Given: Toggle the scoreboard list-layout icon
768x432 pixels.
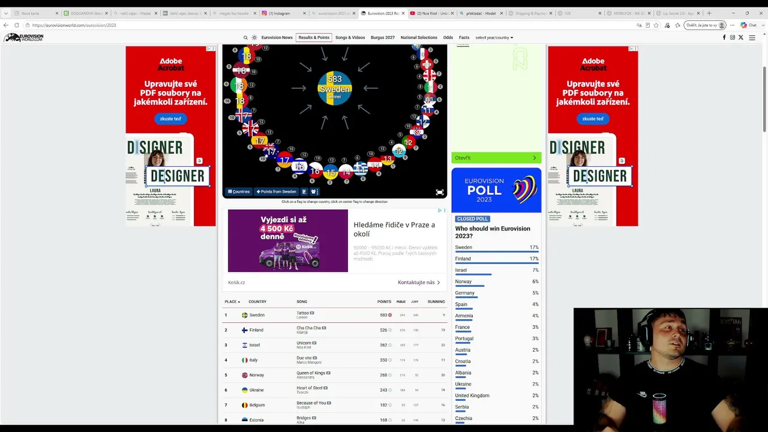Looking at the screenshot, I should (304, 192).
